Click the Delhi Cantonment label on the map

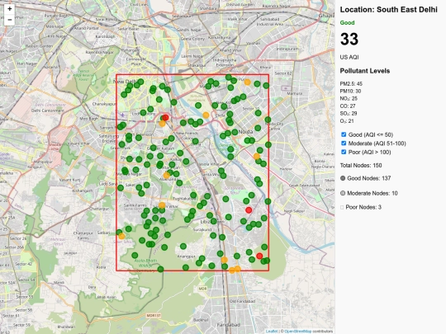48,111
